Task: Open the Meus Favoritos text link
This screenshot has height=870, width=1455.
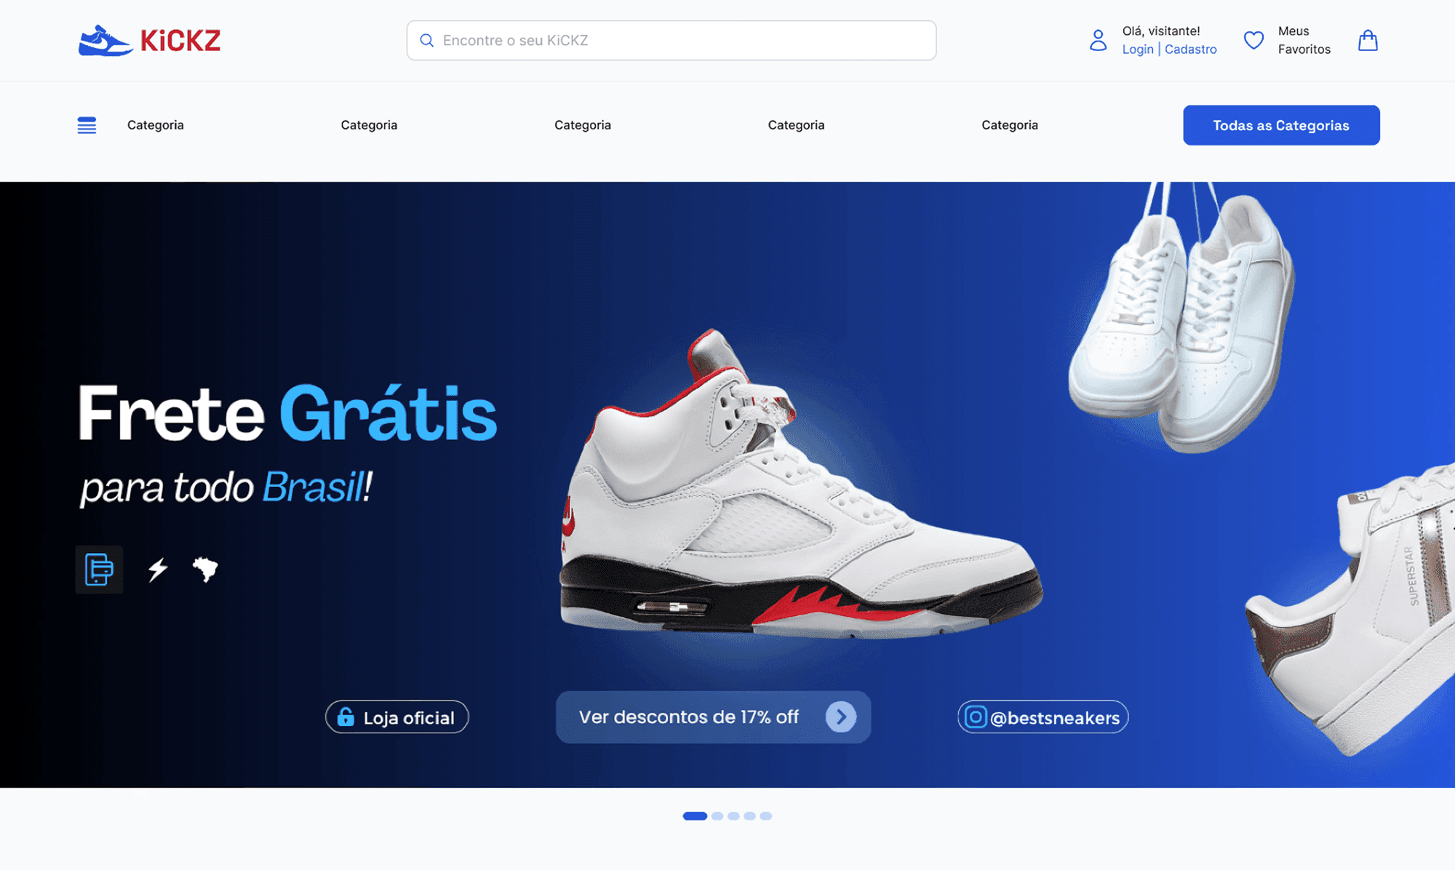Action: click(x=1304, y=40)
